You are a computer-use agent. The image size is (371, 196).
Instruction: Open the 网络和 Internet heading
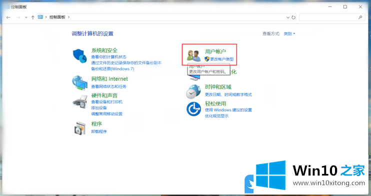pyautogui.click(x=109, y=79)
